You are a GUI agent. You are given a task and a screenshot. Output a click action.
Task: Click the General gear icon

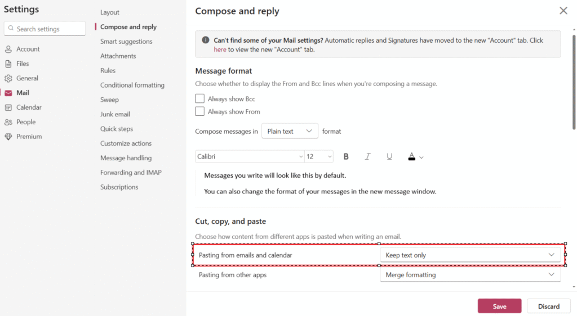coord(8,78)
